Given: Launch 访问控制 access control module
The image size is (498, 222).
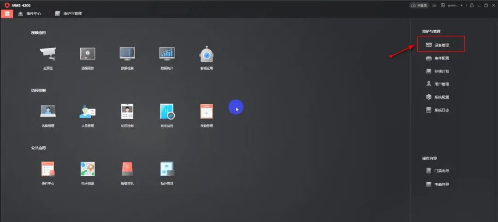Looking at the screenshot, I should pyautogui.click(x=127, y=112).
